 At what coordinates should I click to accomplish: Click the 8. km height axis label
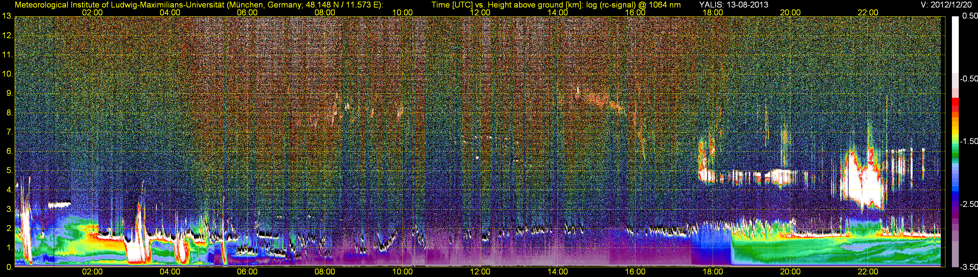coord(9,113)
